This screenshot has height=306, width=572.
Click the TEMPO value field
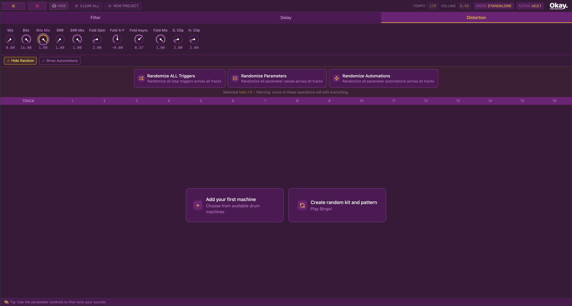(433, 6)
